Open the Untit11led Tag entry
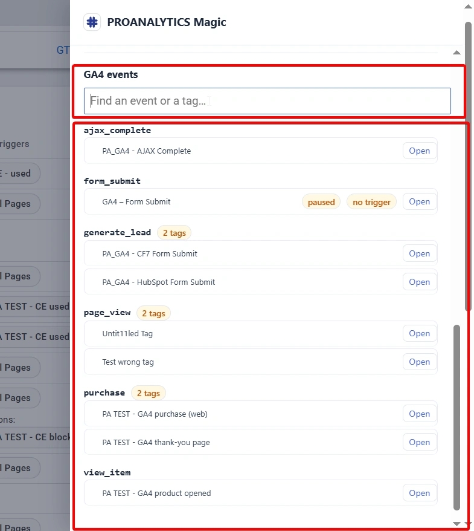The height and width of the screenshot is (531, 474). click(x=419, y=334)
